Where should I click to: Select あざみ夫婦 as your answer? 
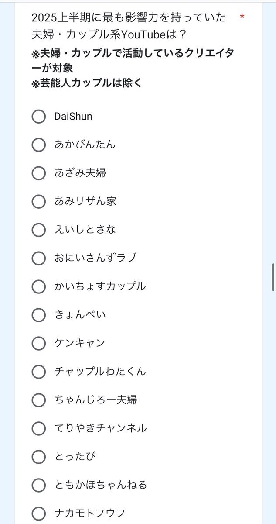click(x=39, y=173)
